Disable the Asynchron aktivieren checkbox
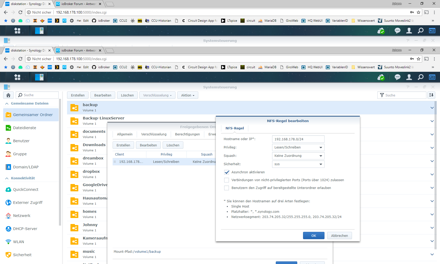Screen dimensions: 440x264 pyautogui.click(x=227, y=172)
